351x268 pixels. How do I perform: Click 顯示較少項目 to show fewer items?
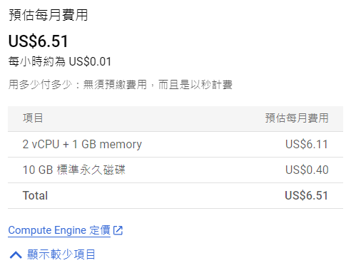[61, 254]
